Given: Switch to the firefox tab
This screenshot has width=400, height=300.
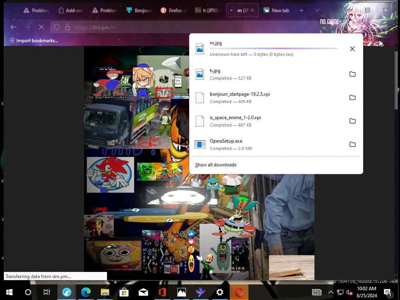Looking at the screenshot, I should pyautogui.click(x=173, y=11).
